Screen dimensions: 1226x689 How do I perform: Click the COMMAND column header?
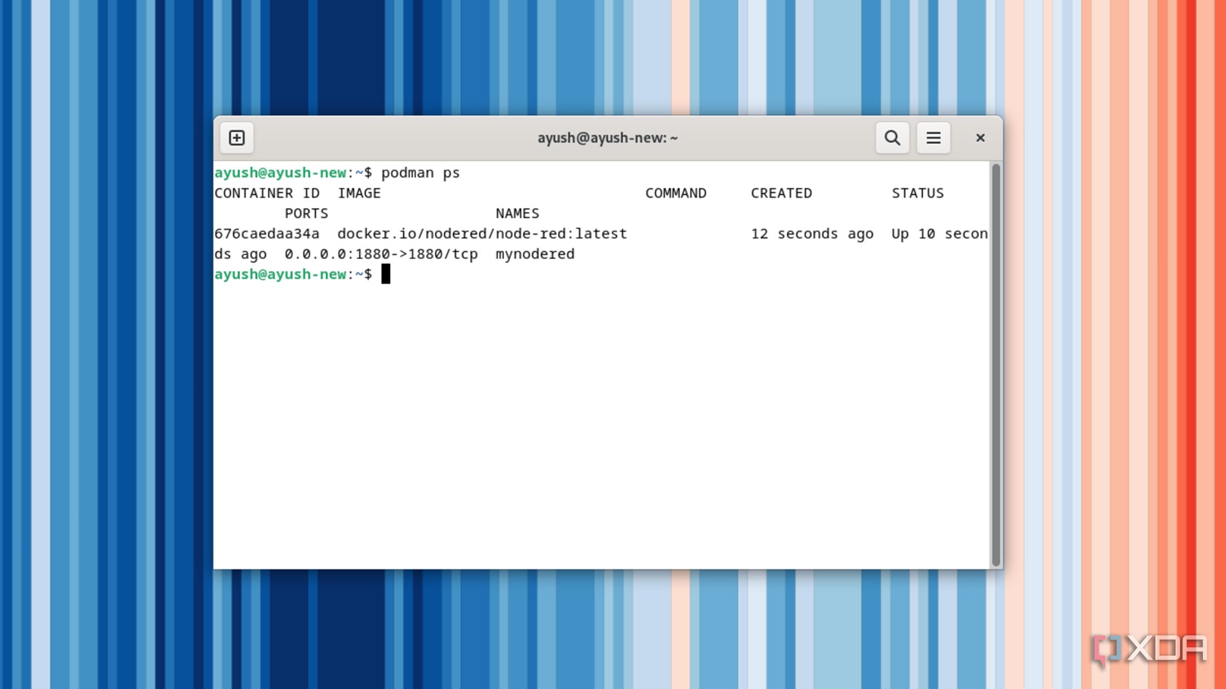point(675,193)
